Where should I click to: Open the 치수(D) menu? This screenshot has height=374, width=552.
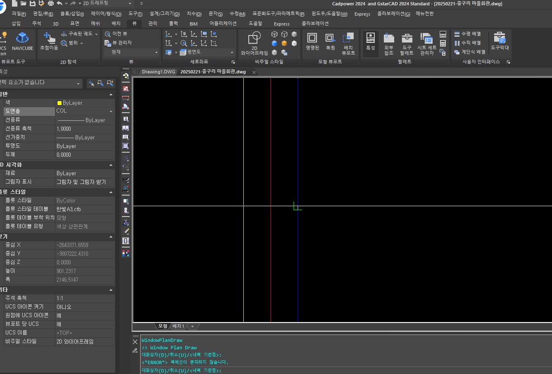tap(194, 14)
